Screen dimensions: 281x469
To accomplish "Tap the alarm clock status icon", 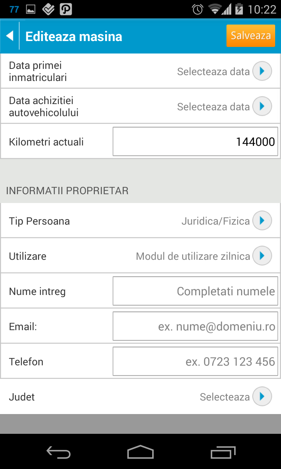I will pyautogui.click(x=198, y=9).
